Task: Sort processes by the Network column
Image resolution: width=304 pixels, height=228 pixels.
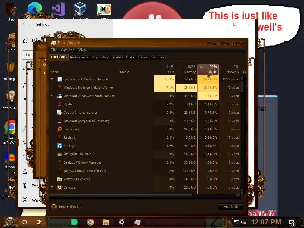Action: click(230, 69)
